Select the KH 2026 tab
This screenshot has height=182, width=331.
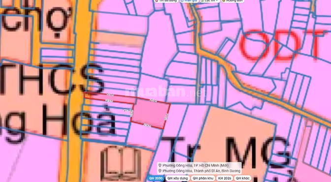[225, 178]
